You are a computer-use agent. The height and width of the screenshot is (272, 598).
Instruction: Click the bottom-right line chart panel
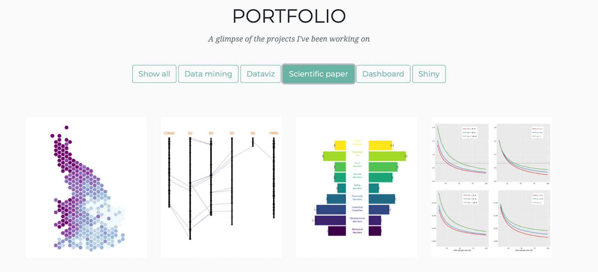(524, 219)
